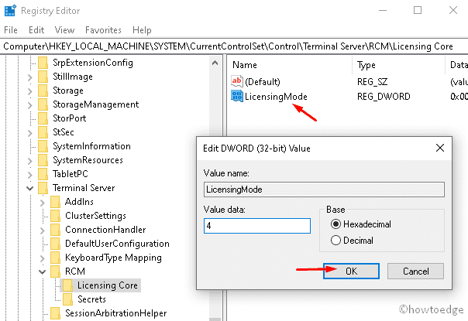The height and width of the screenshot is (321, 468).
Task: Select the Decimal base radio button
Action: [x=336, y=240]
